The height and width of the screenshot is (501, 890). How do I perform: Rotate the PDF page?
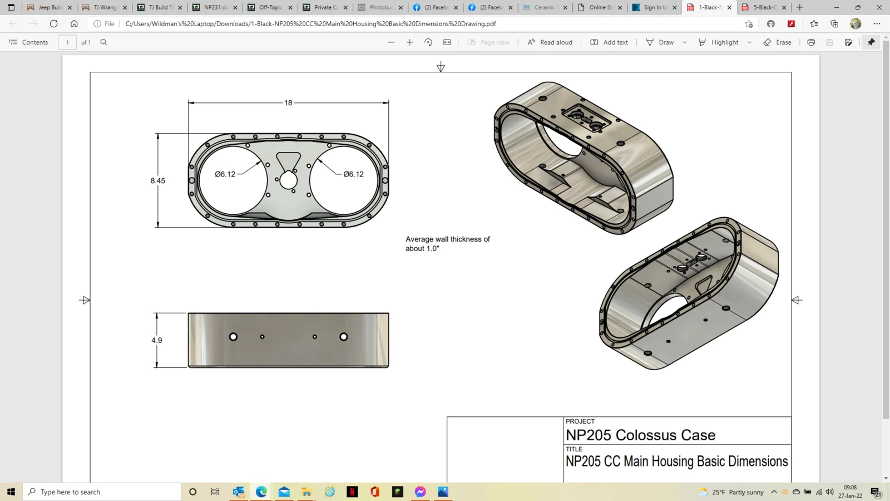pos(428,42)
